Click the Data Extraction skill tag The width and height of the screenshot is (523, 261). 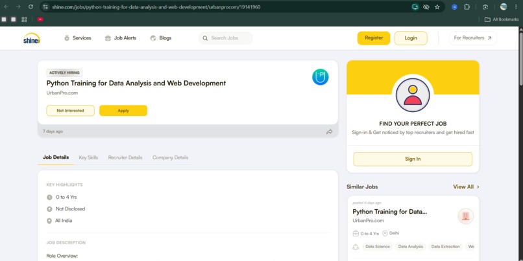pyautogui.click(x=445, y=247)
